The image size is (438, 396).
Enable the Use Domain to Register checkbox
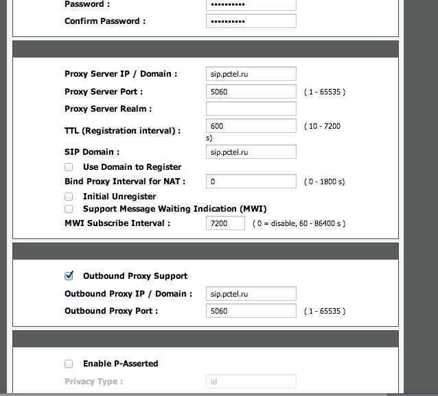[x=69, y=166]
